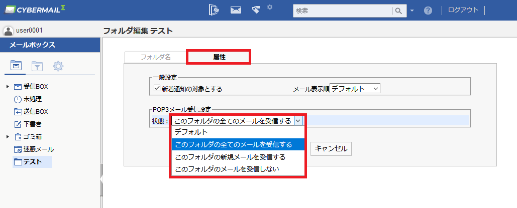This screenshot has height=208, width=517.
Task: Click the ログアウト link
Action: [x=463, y=10]
